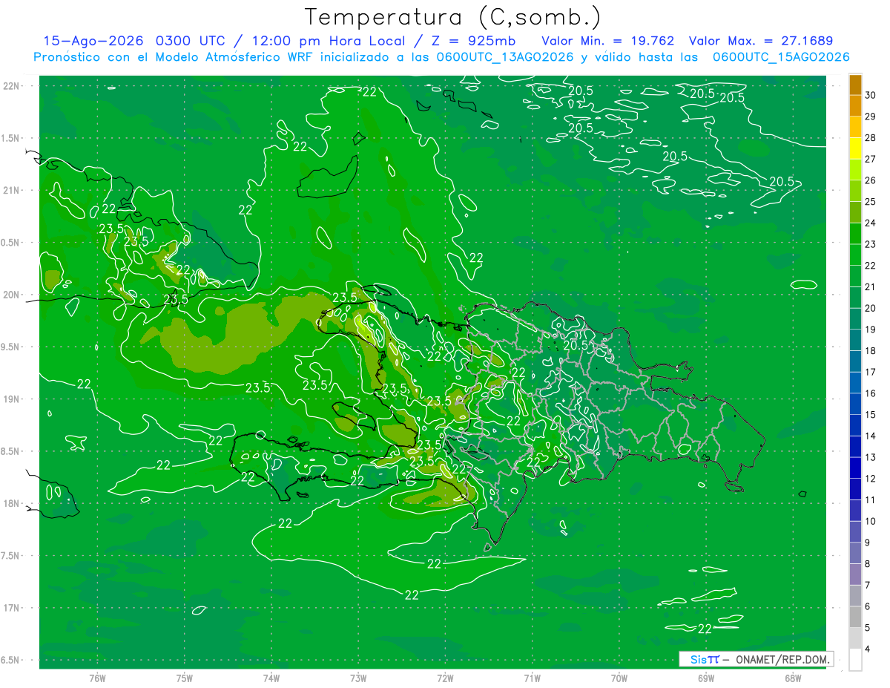Click the '69W' longitude axis label
890x688 pixels.
click(x=706, y=678)
